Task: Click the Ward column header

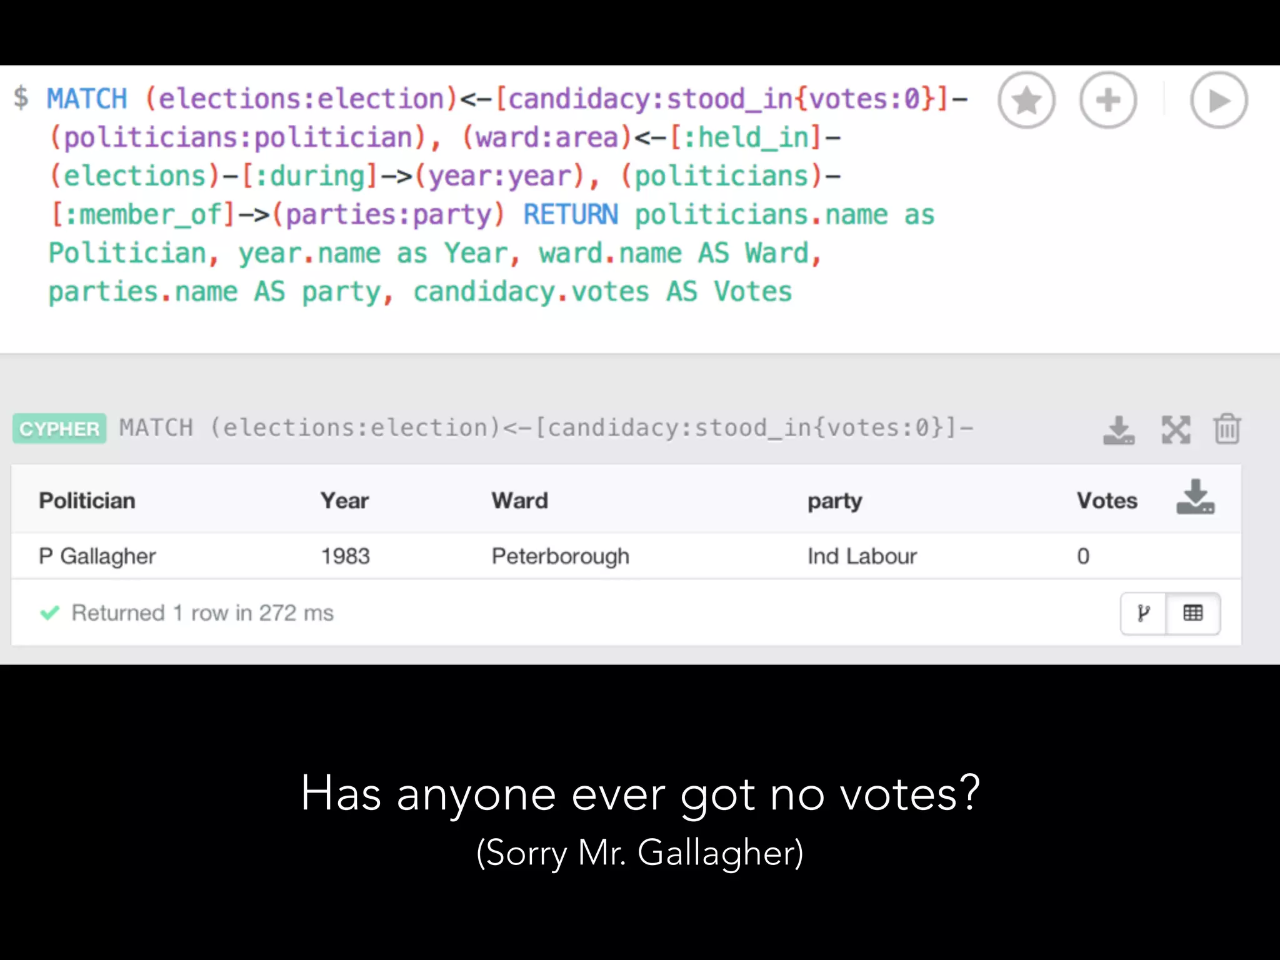Action: point(519,501)
